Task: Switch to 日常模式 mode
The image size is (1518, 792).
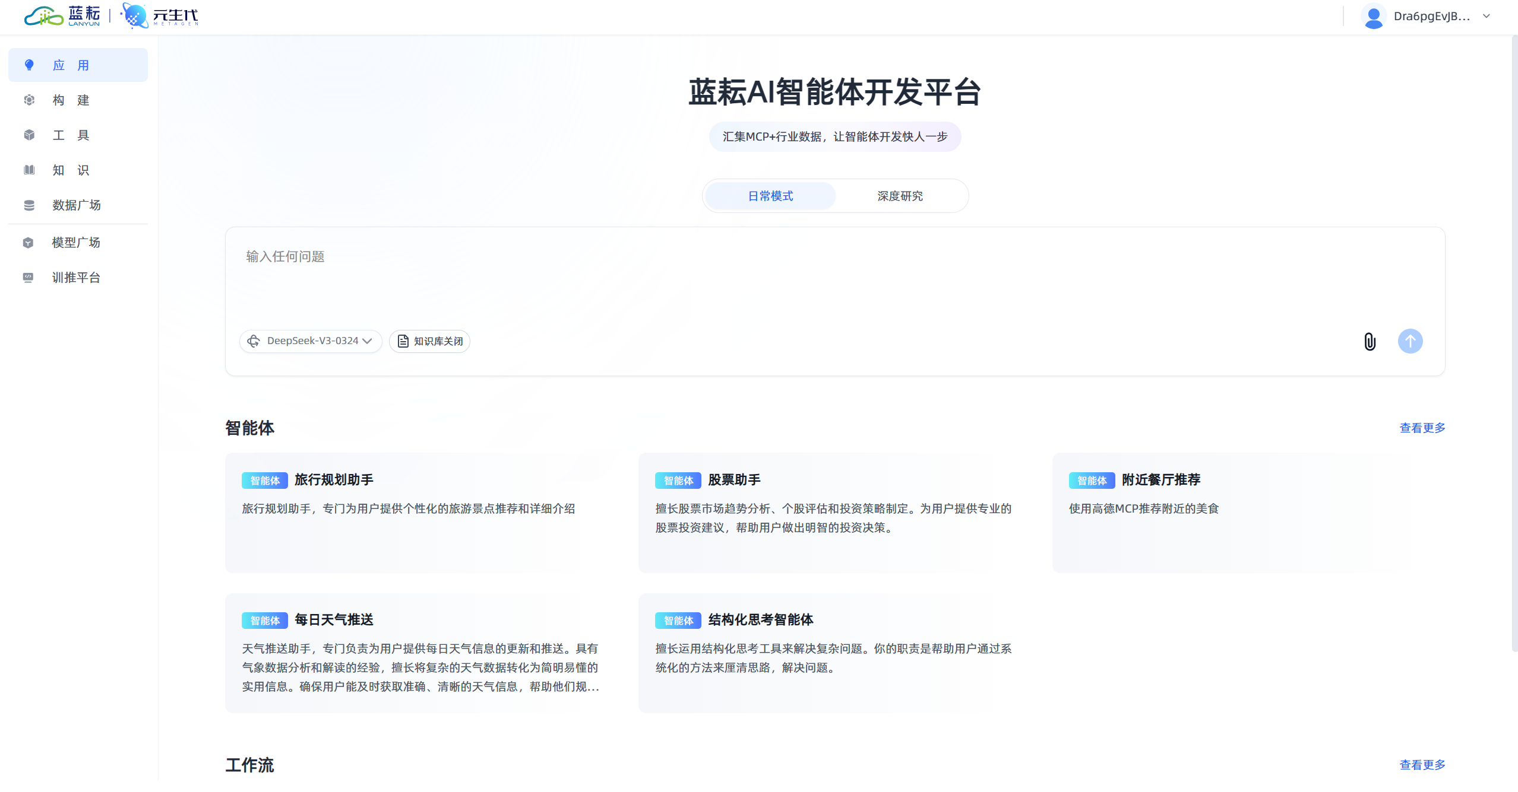Action: [x=770, y=196]
